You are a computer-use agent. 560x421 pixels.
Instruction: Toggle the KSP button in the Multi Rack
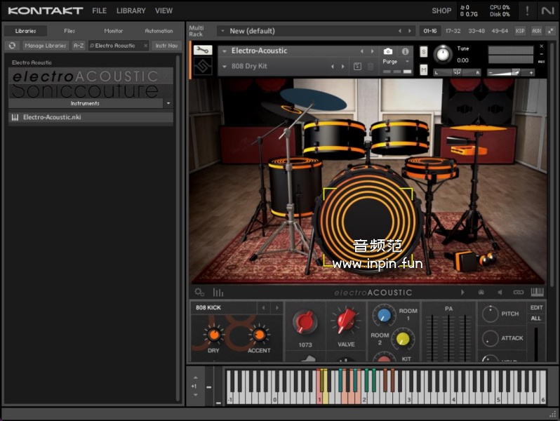coord(520,31)
